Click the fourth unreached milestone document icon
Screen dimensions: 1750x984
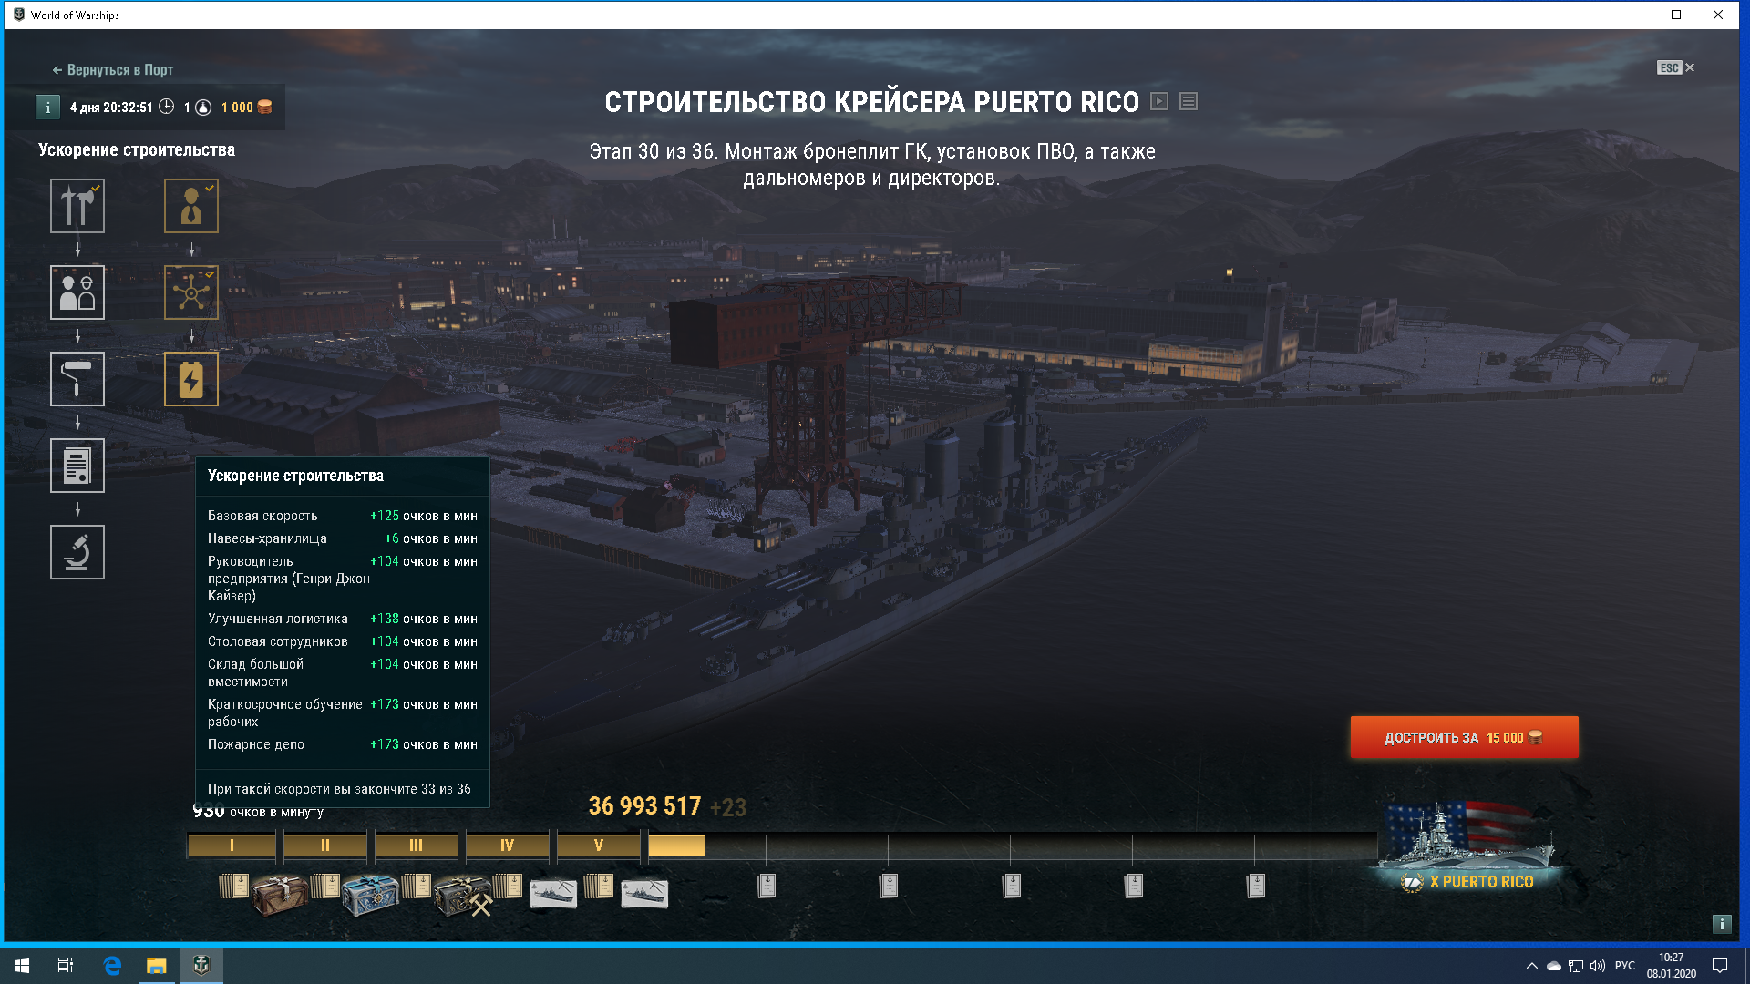pyautogui.click(x=1133, y=885)
